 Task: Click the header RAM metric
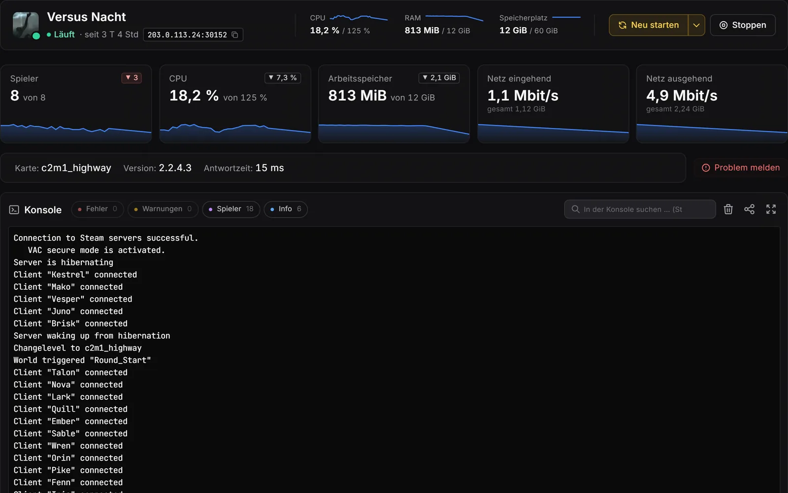click(x=444, y=25)
